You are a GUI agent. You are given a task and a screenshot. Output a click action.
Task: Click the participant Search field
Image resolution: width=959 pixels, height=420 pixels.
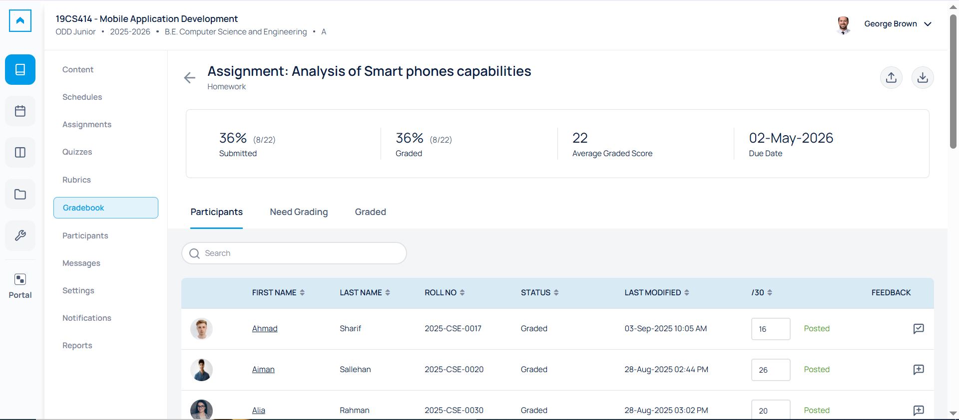coord(294,253)
